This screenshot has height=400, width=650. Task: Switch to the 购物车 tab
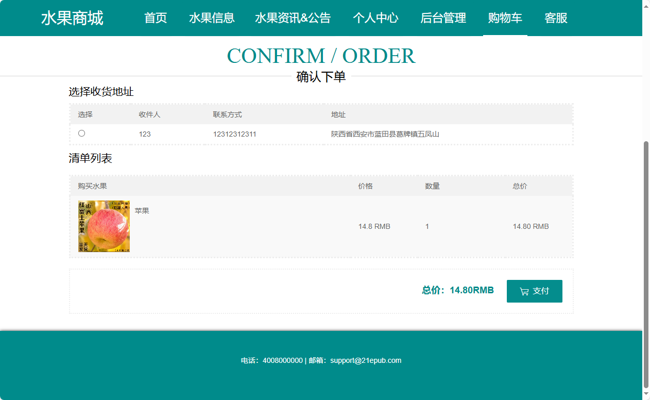pos(505,18)
